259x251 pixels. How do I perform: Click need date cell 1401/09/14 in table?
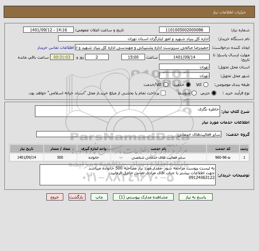coord(27,157)
